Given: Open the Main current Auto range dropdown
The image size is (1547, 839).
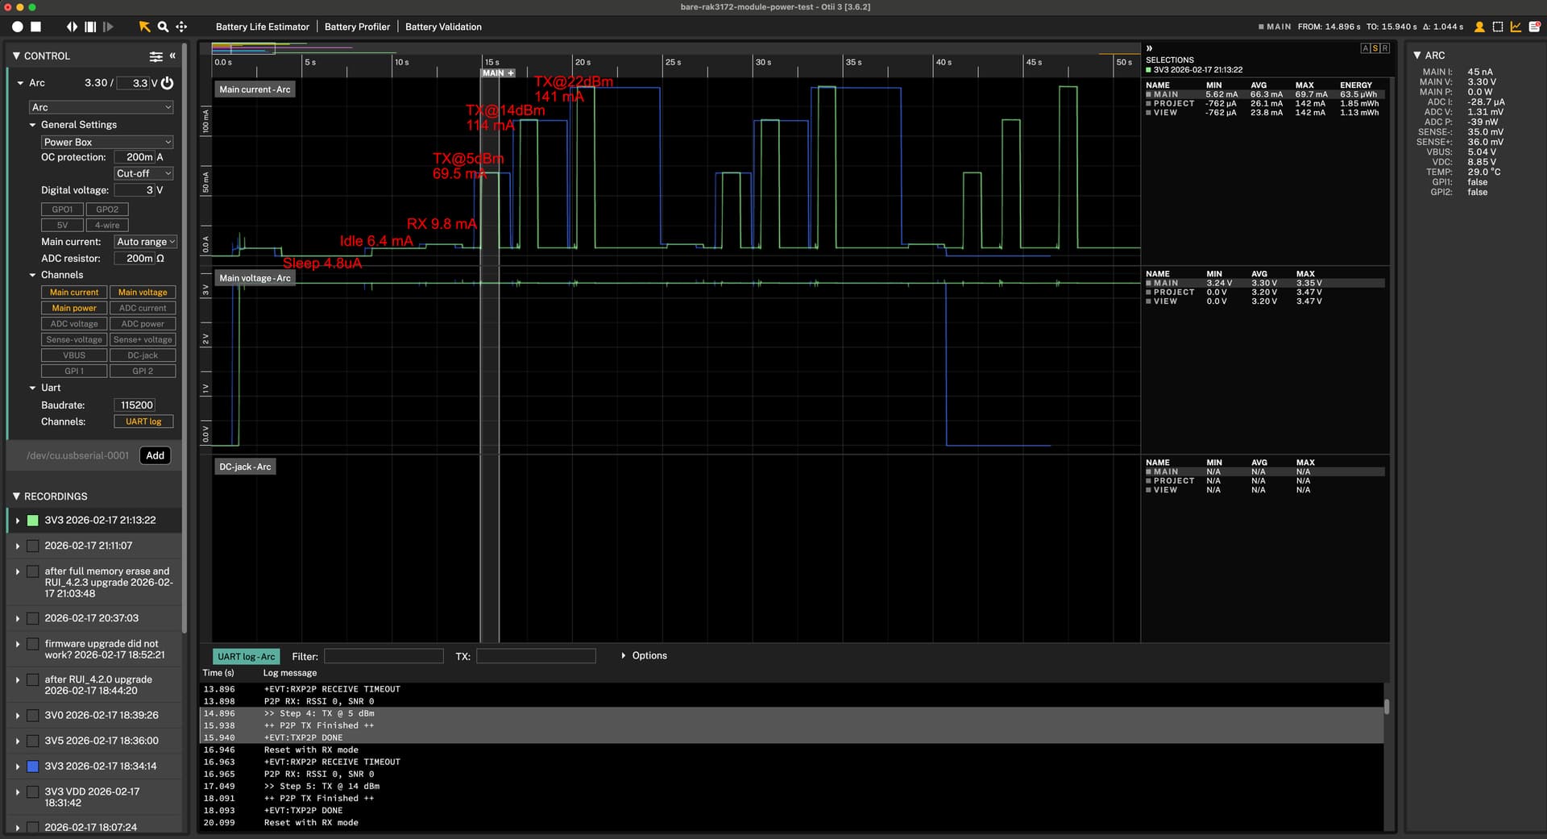Looking at the screenshot, I should click(x=145, y=242).
